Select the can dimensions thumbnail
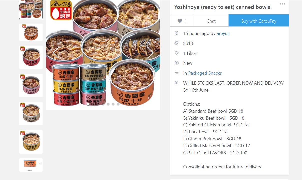Screen dimensions: 302x180 click(x=31, y=165)
